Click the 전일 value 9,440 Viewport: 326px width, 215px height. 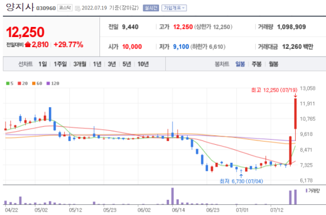coord(130,27)
